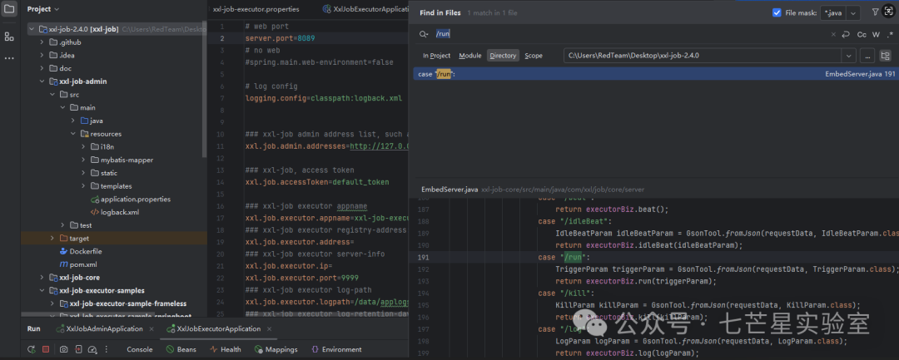Open the More tool windows ellipsis

tap(8, 58)
